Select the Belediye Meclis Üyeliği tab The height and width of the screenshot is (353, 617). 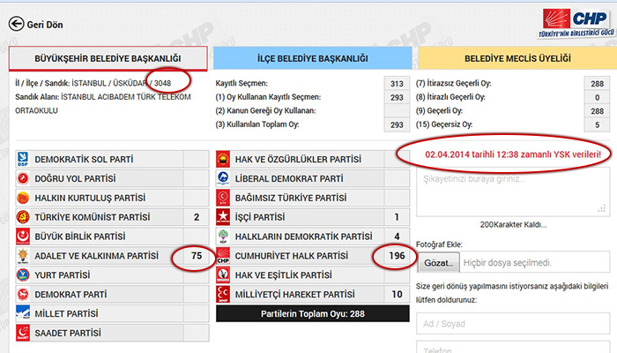pyautogui.click(x=513, y=57)
